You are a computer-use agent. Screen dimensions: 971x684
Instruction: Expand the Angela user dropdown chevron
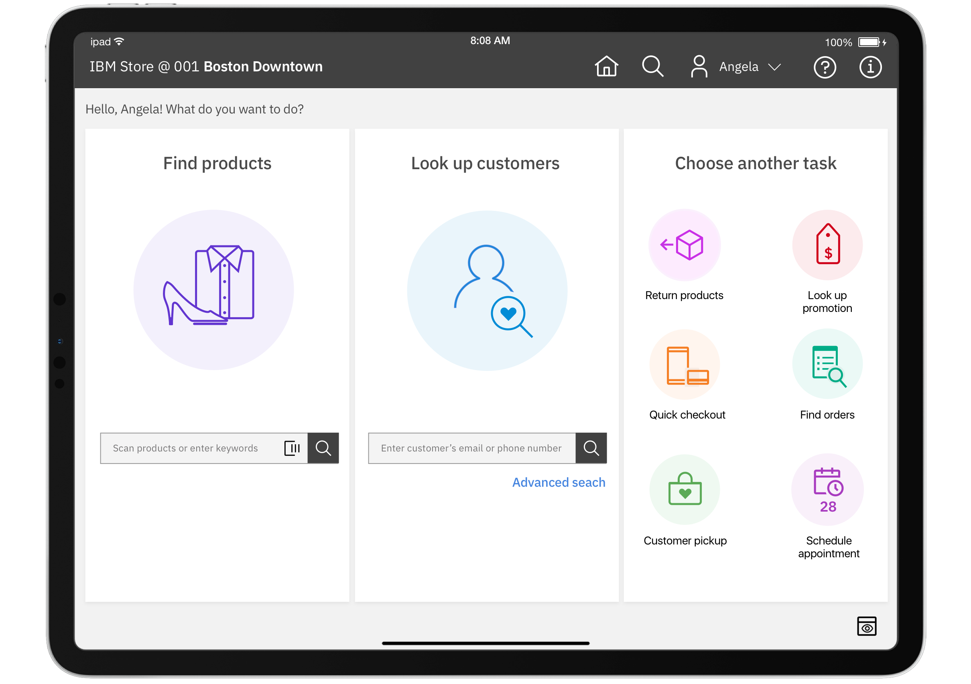774,67
